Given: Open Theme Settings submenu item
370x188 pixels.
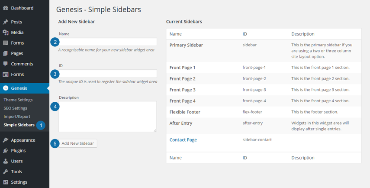Looking at the screenshot, I should (18, 100).
